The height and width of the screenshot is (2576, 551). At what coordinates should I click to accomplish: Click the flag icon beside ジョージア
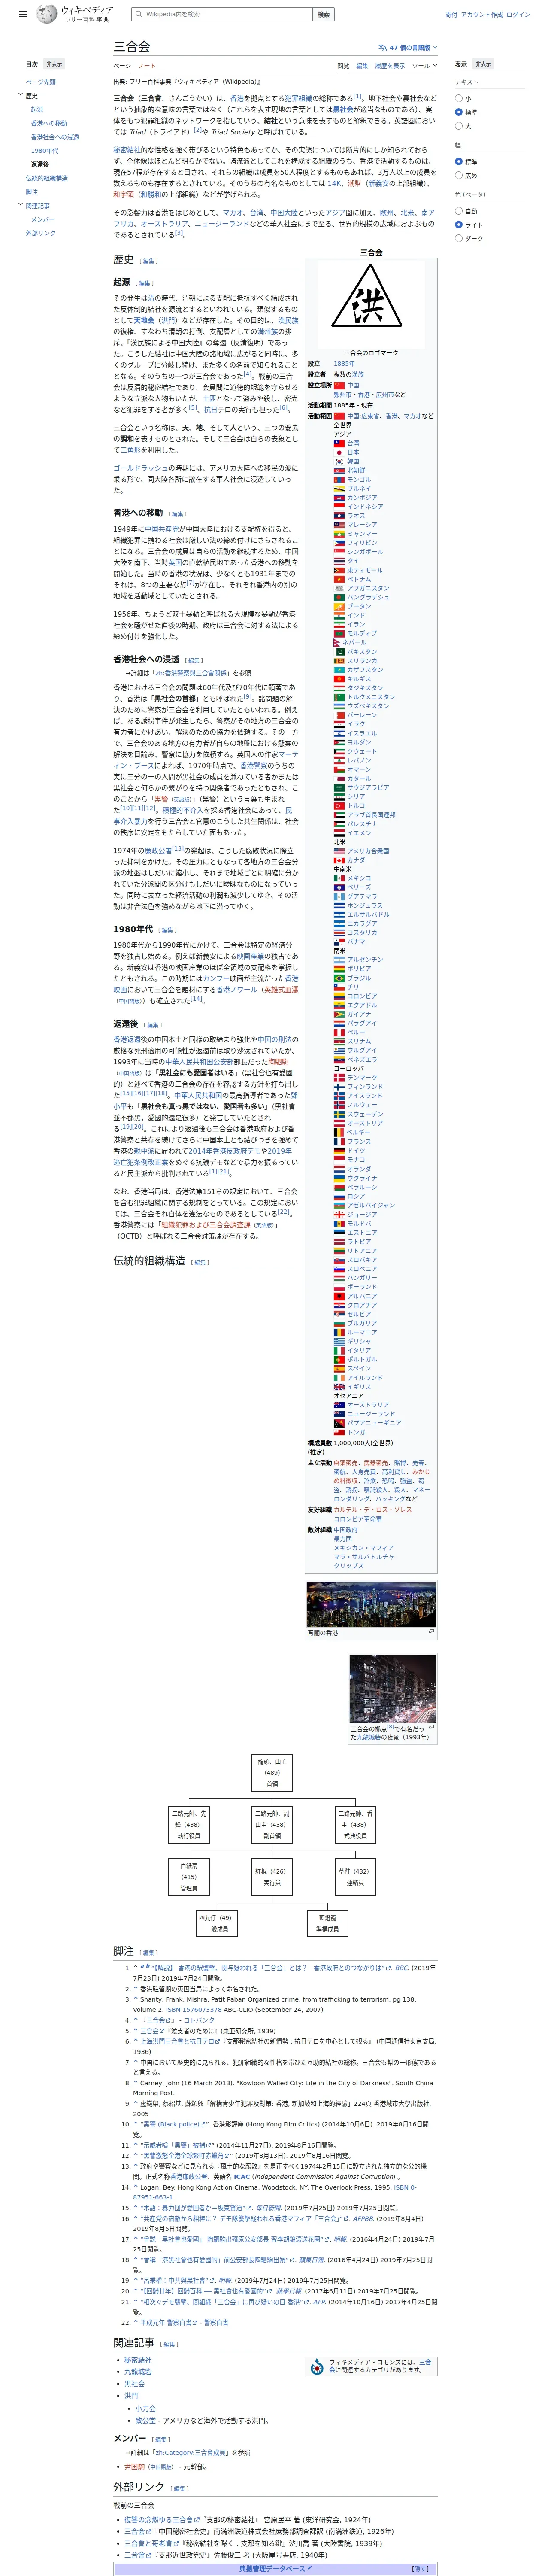[339, 1214]
